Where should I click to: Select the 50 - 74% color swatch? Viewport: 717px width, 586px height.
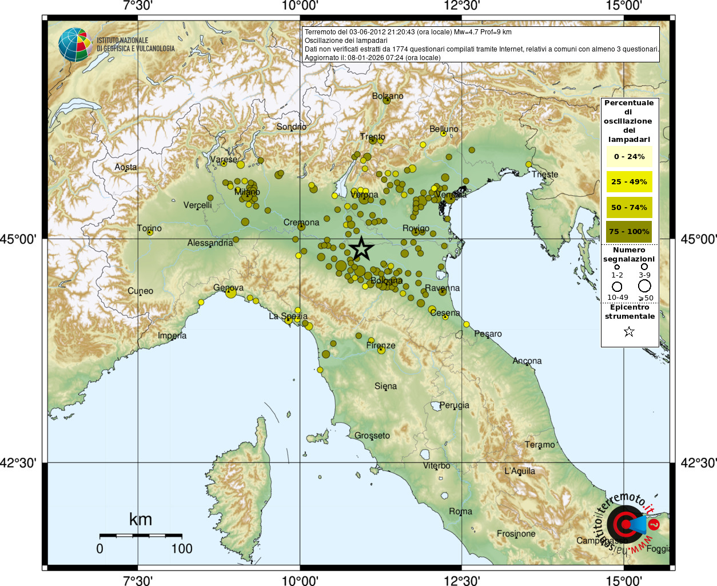point(629,207)
